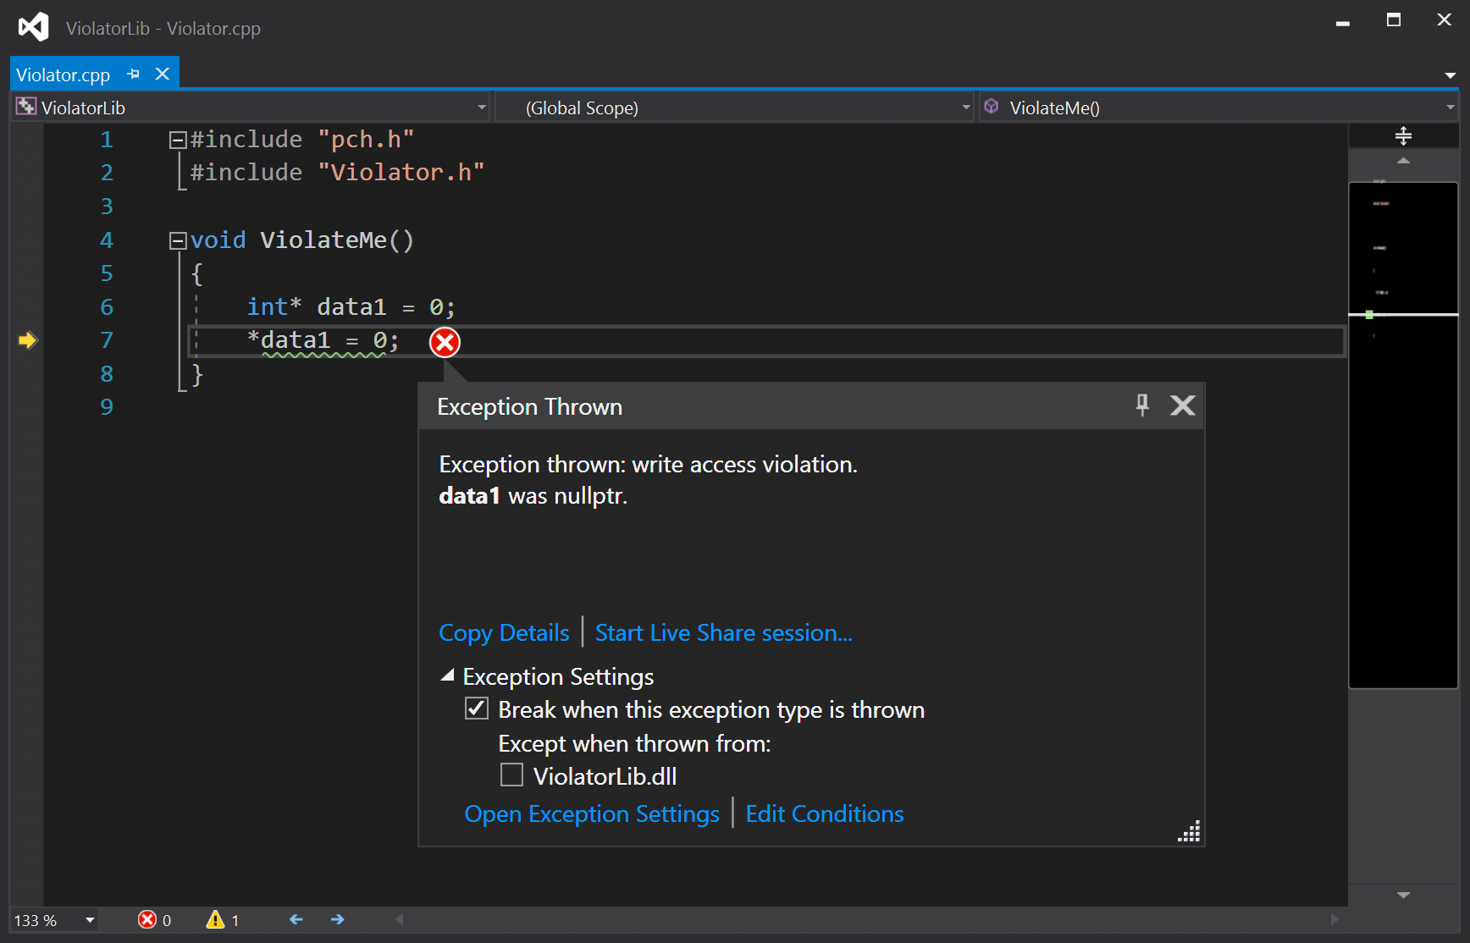Click the warning count icon in status bar
Image resolution: width=1470 pixels, height=943 pixels.
coord(214,920)
